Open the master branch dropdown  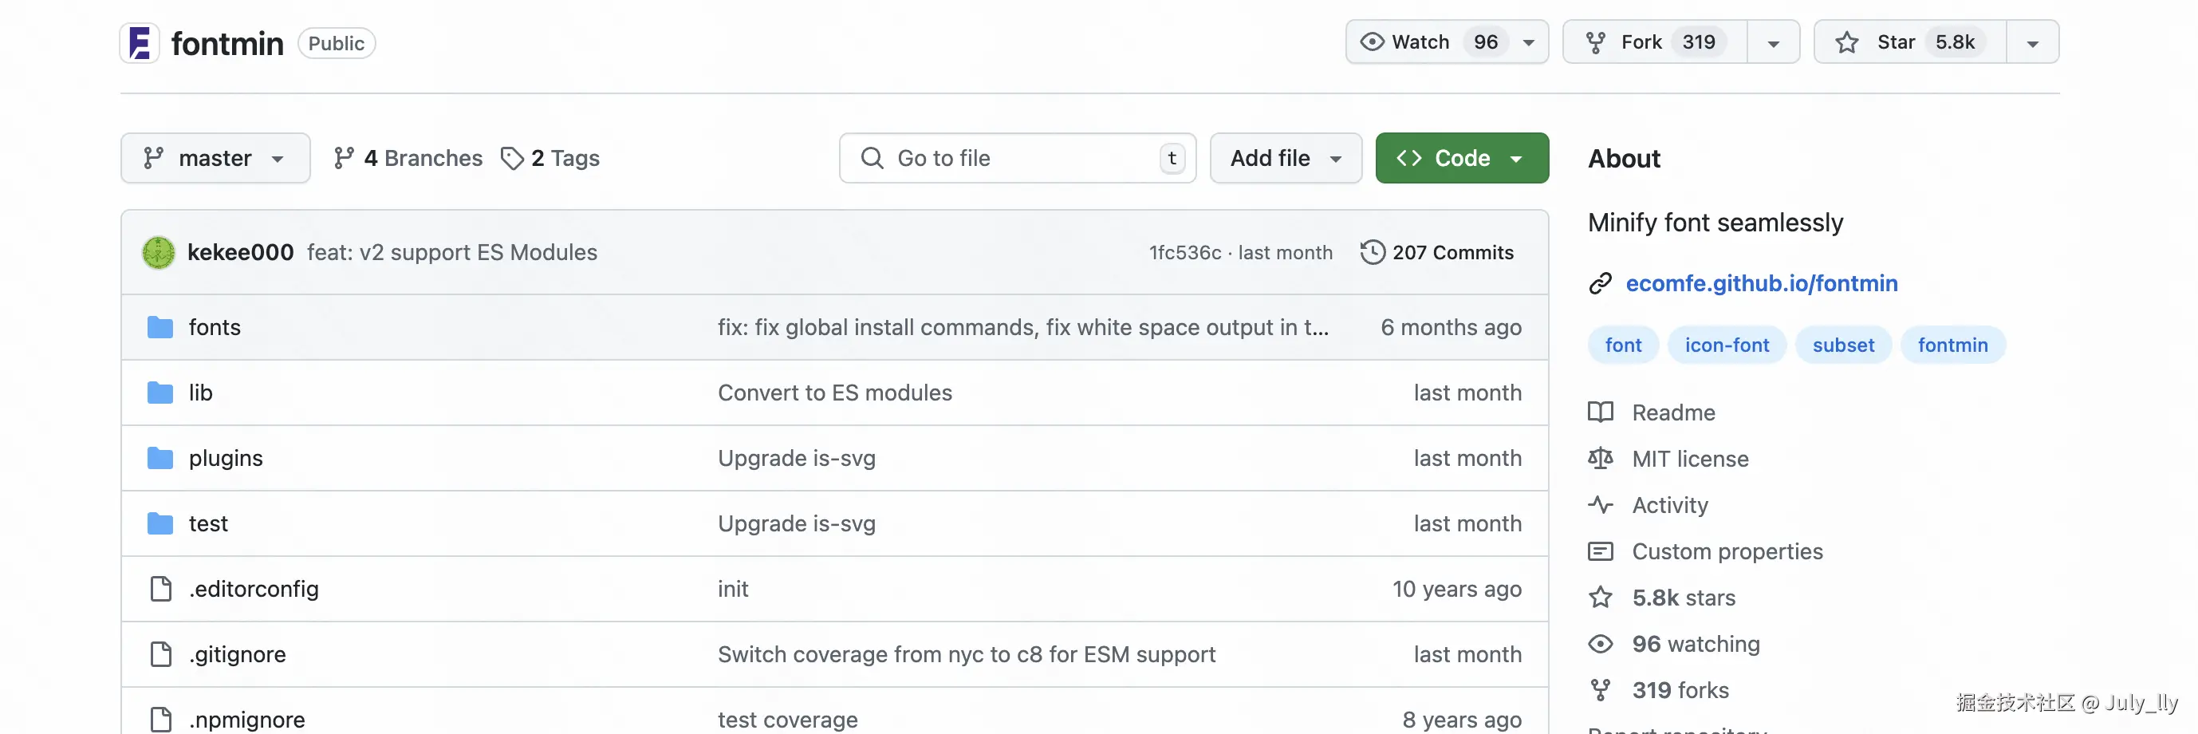pyautogui.click(x=215, y=159)
